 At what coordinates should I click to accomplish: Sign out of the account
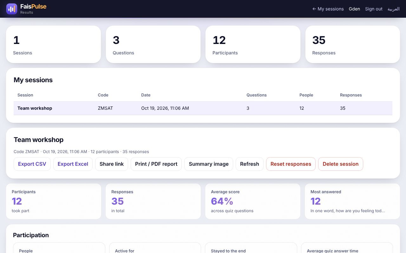[374, 9]
